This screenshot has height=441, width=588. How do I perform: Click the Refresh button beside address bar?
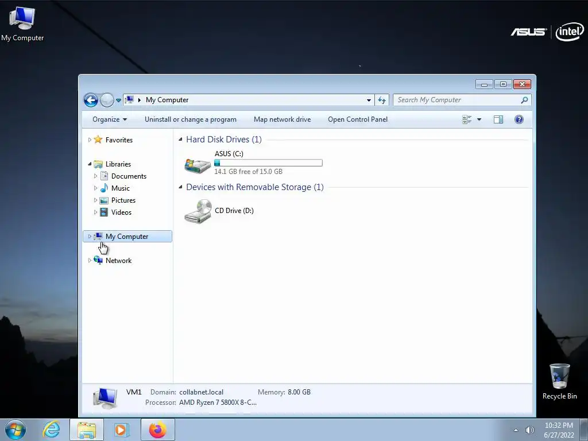(x=382, y=100)
